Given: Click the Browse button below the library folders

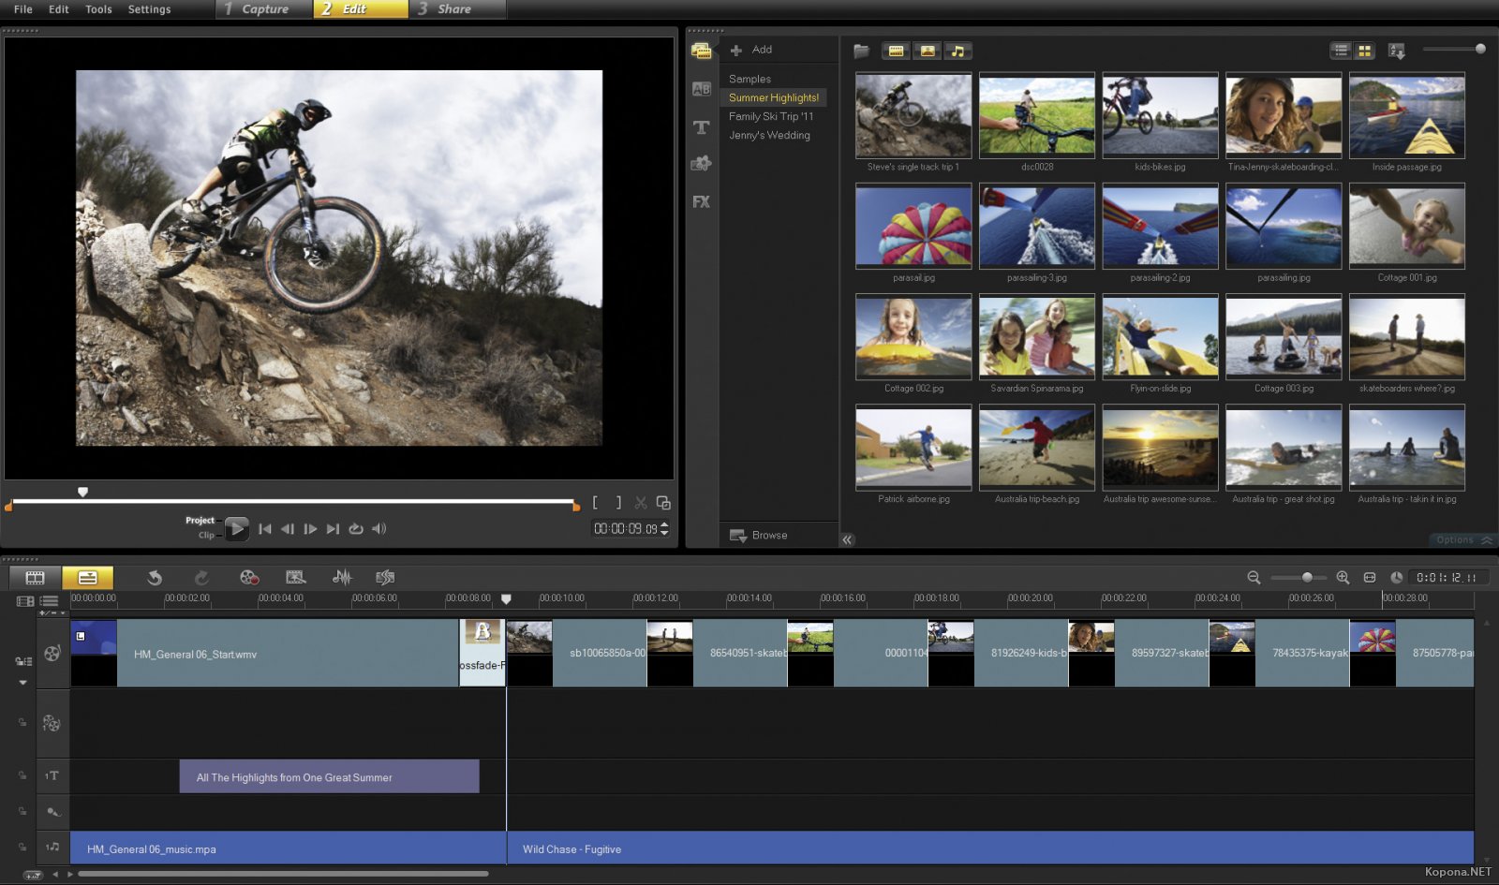Looking at the screenshot, I should pyautogui.click(x=768, y=535).
